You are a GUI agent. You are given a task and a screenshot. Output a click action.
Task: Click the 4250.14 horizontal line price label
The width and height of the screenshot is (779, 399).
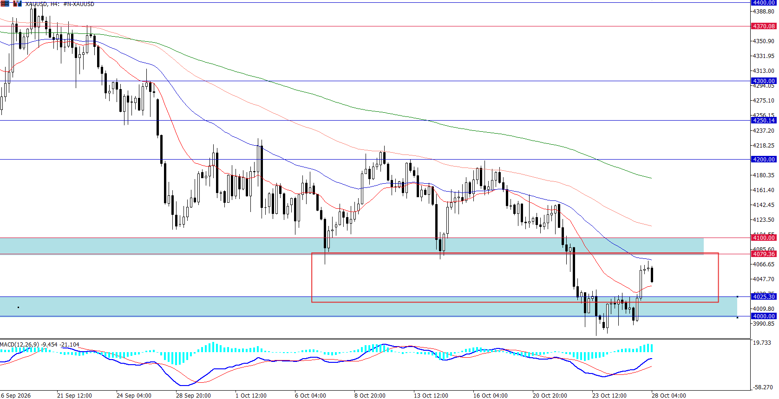tap(764, 120)
